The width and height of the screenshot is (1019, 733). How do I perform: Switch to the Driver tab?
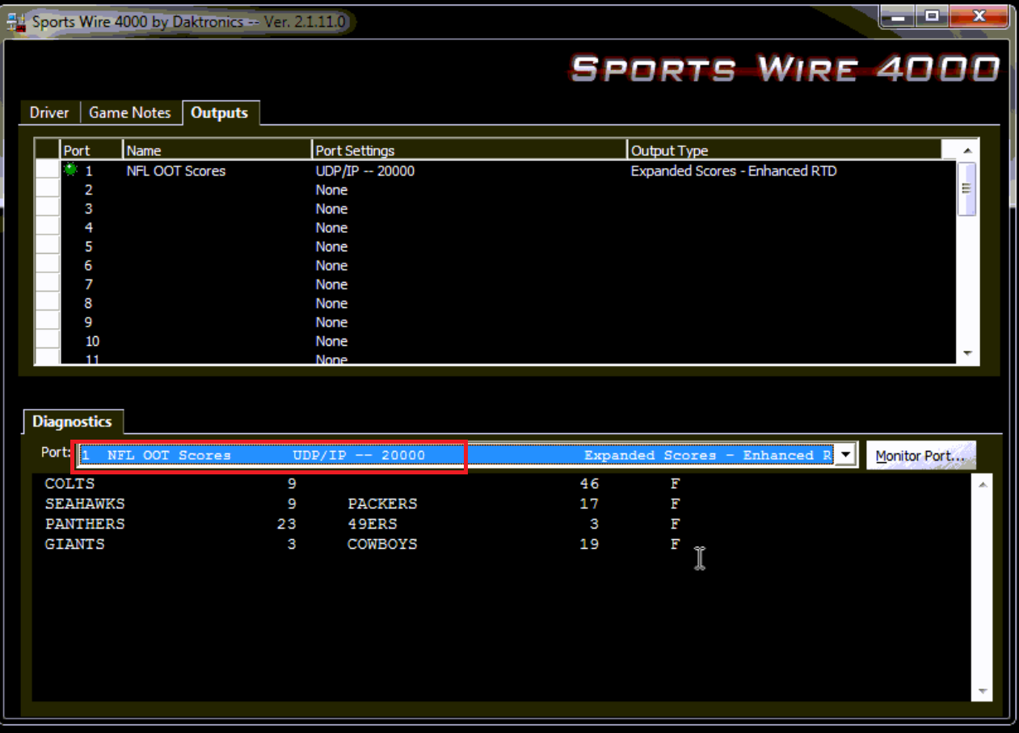coord(49,113)
